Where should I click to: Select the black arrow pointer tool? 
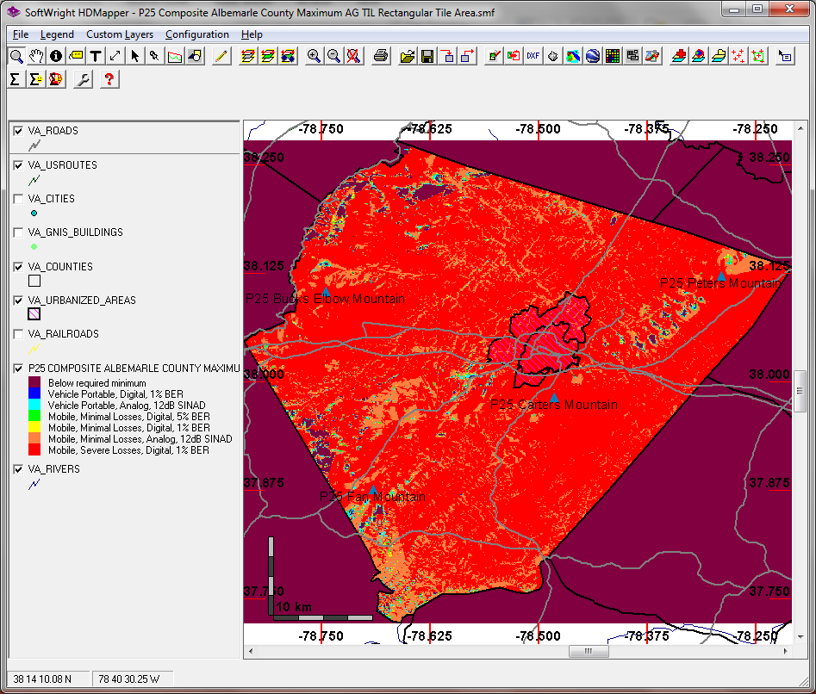(x=135, y=56)
